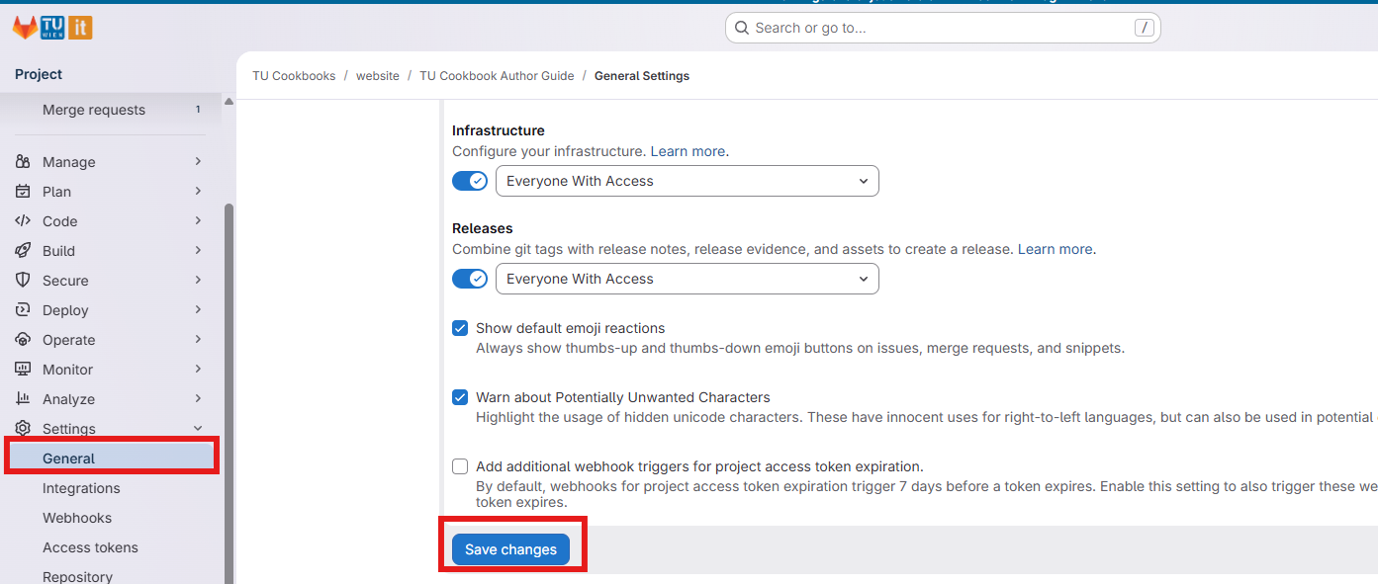Click the TU Wien logo icon

tap(52, 28)
